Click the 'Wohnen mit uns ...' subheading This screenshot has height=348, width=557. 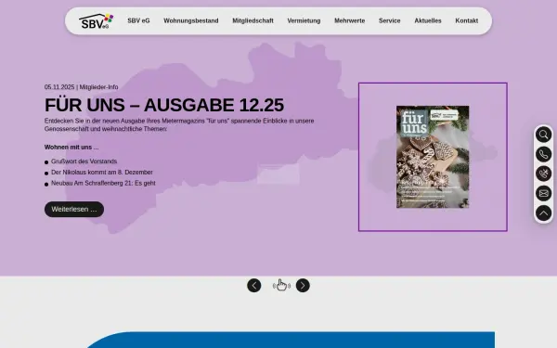pyautogui.click(x=71, y=148)
